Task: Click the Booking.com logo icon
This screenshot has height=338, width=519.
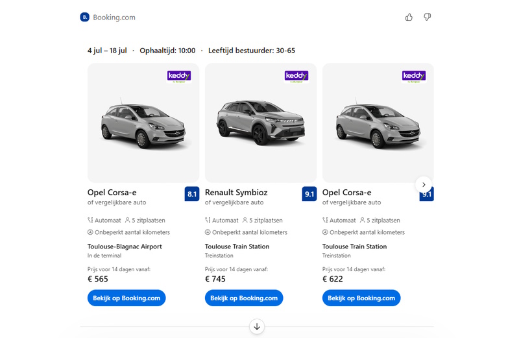Action: coord(85,18)
